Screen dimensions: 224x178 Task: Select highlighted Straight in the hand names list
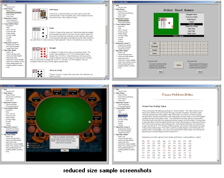point(191,24)
